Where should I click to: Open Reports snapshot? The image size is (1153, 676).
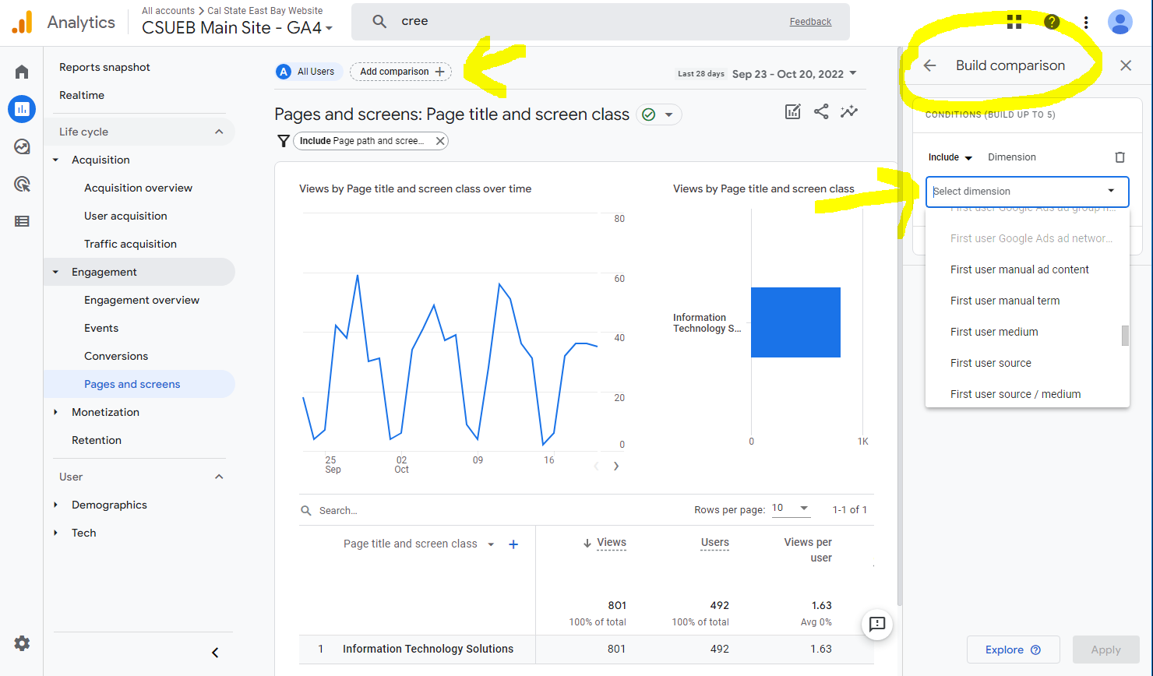pyautogui.click(x=104, y=67)
